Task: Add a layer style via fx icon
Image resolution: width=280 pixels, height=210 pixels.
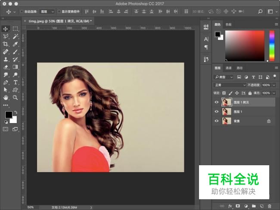Action: click(230, 206)
